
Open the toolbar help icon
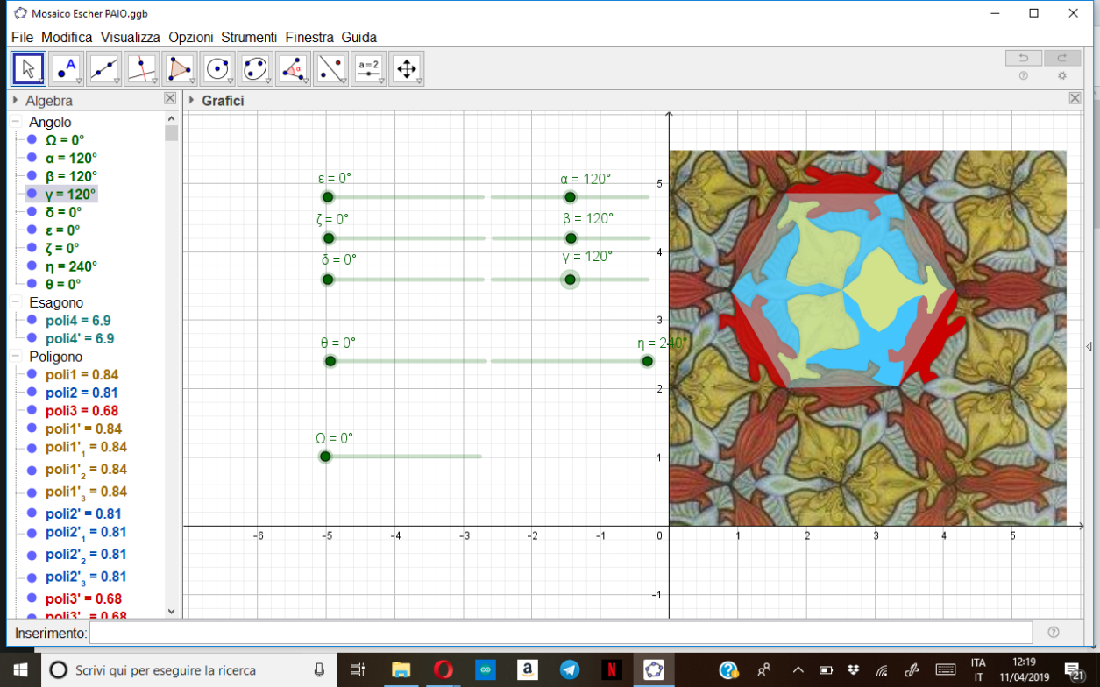pyautogui.click(x=1023, y=76)
